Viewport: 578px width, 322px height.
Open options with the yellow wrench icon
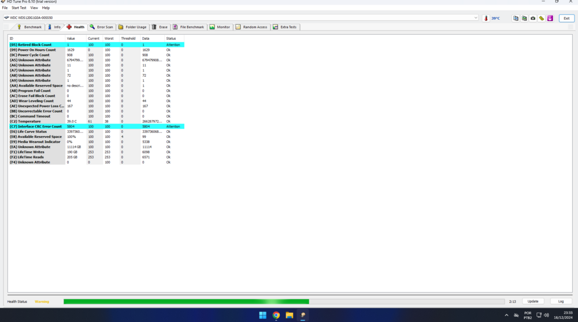coord(542,18)
